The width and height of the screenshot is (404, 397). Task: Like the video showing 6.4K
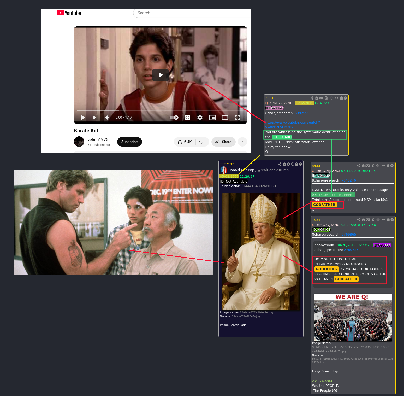[x=185, y=142]
